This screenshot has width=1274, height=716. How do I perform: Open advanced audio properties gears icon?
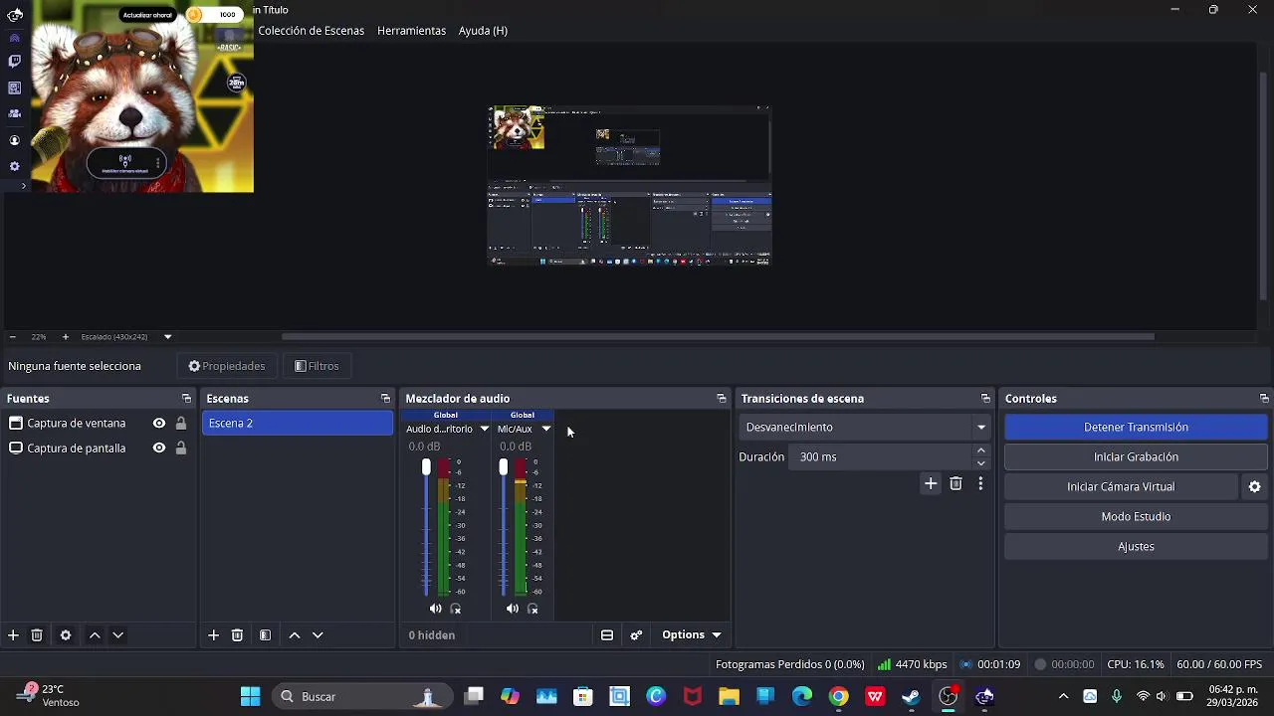(x=636, y=635)
